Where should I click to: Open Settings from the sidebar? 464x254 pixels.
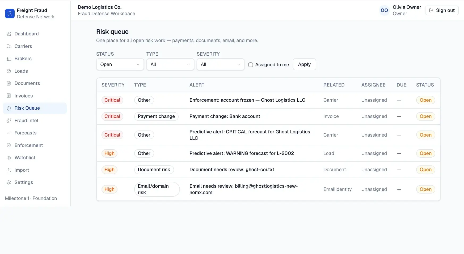point(35,182)
